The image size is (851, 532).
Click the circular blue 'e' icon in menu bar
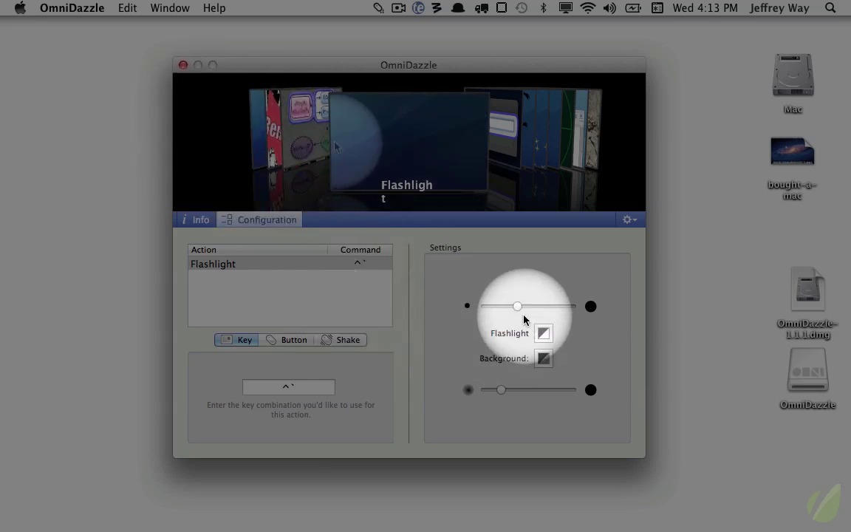click(x=418, y=8)
